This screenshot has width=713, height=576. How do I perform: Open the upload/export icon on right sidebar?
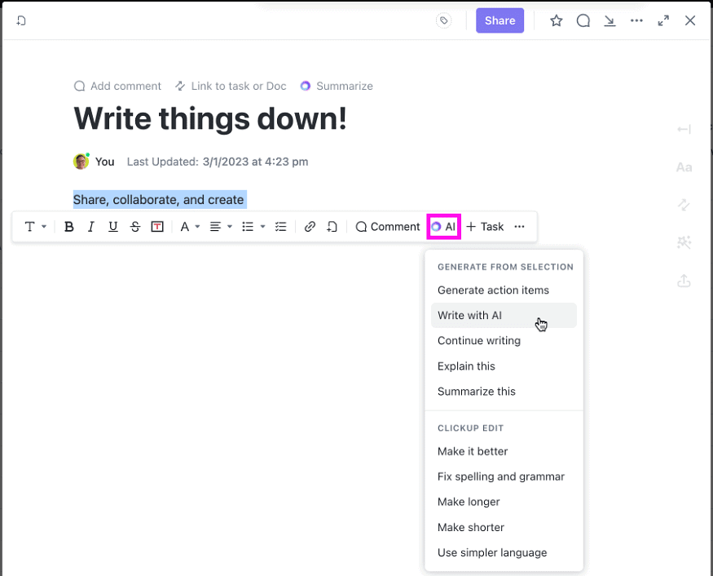[x=684, y=281]
